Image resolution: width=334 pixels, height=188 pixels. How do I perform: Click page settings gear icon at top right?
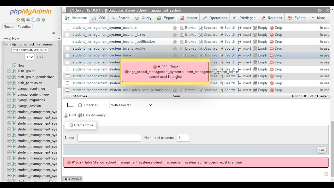click(320, 10)
